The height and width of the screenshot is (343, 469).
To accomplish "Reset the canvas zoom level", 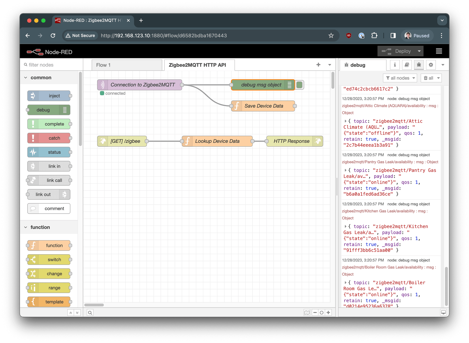I will (322, 312).
